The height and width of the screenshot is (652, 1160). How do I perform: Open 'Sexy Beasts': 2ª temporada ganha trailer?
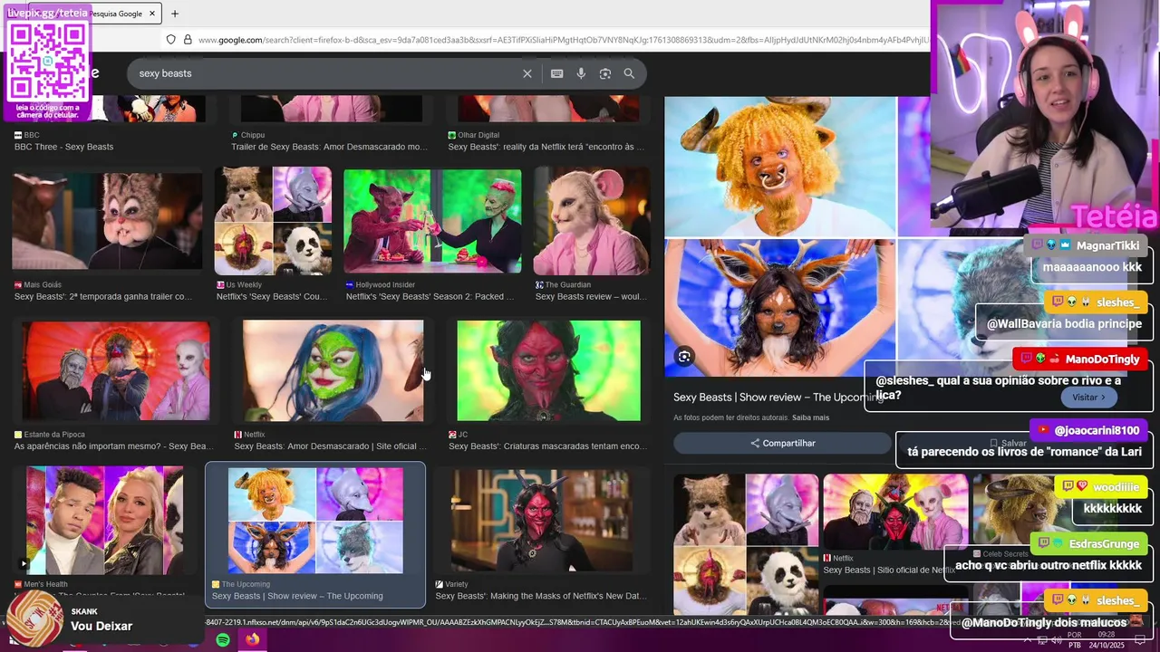click(103, 296)
